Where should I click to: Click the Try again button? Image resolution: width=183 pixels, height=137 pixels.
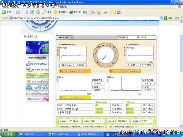[x=122, y=37]
